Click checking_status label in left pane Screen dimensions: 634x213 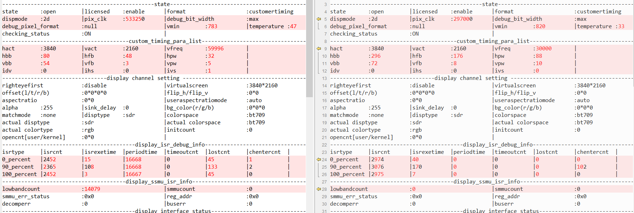tap(26, 34)
